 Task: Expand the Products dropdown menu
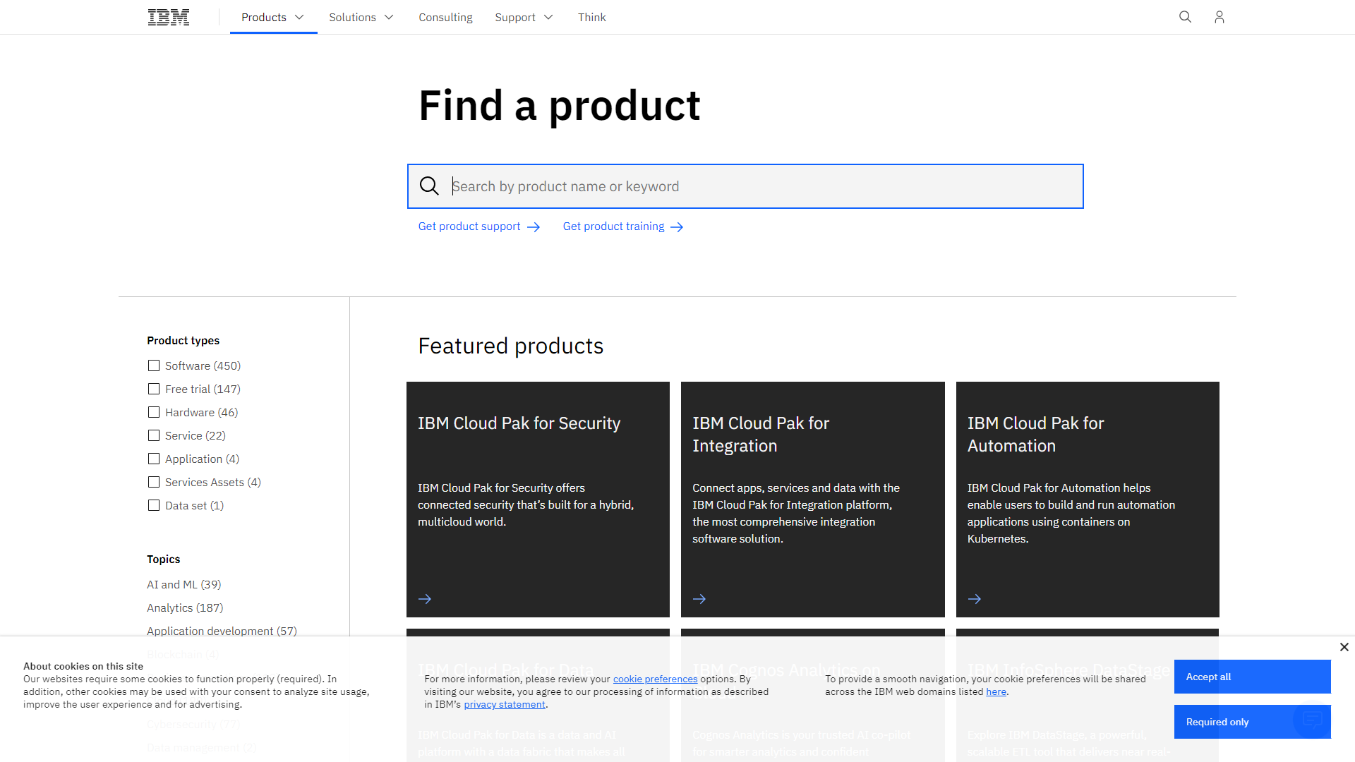273,17
